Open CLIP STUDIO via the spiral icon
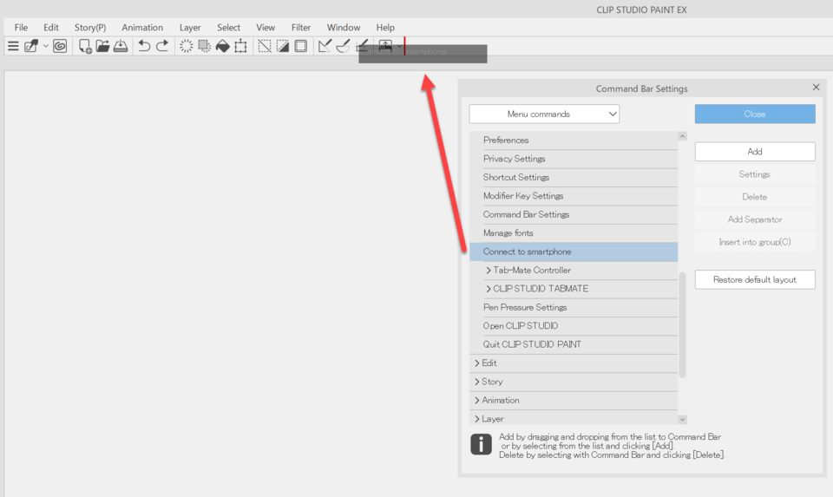 pos(60,46)
